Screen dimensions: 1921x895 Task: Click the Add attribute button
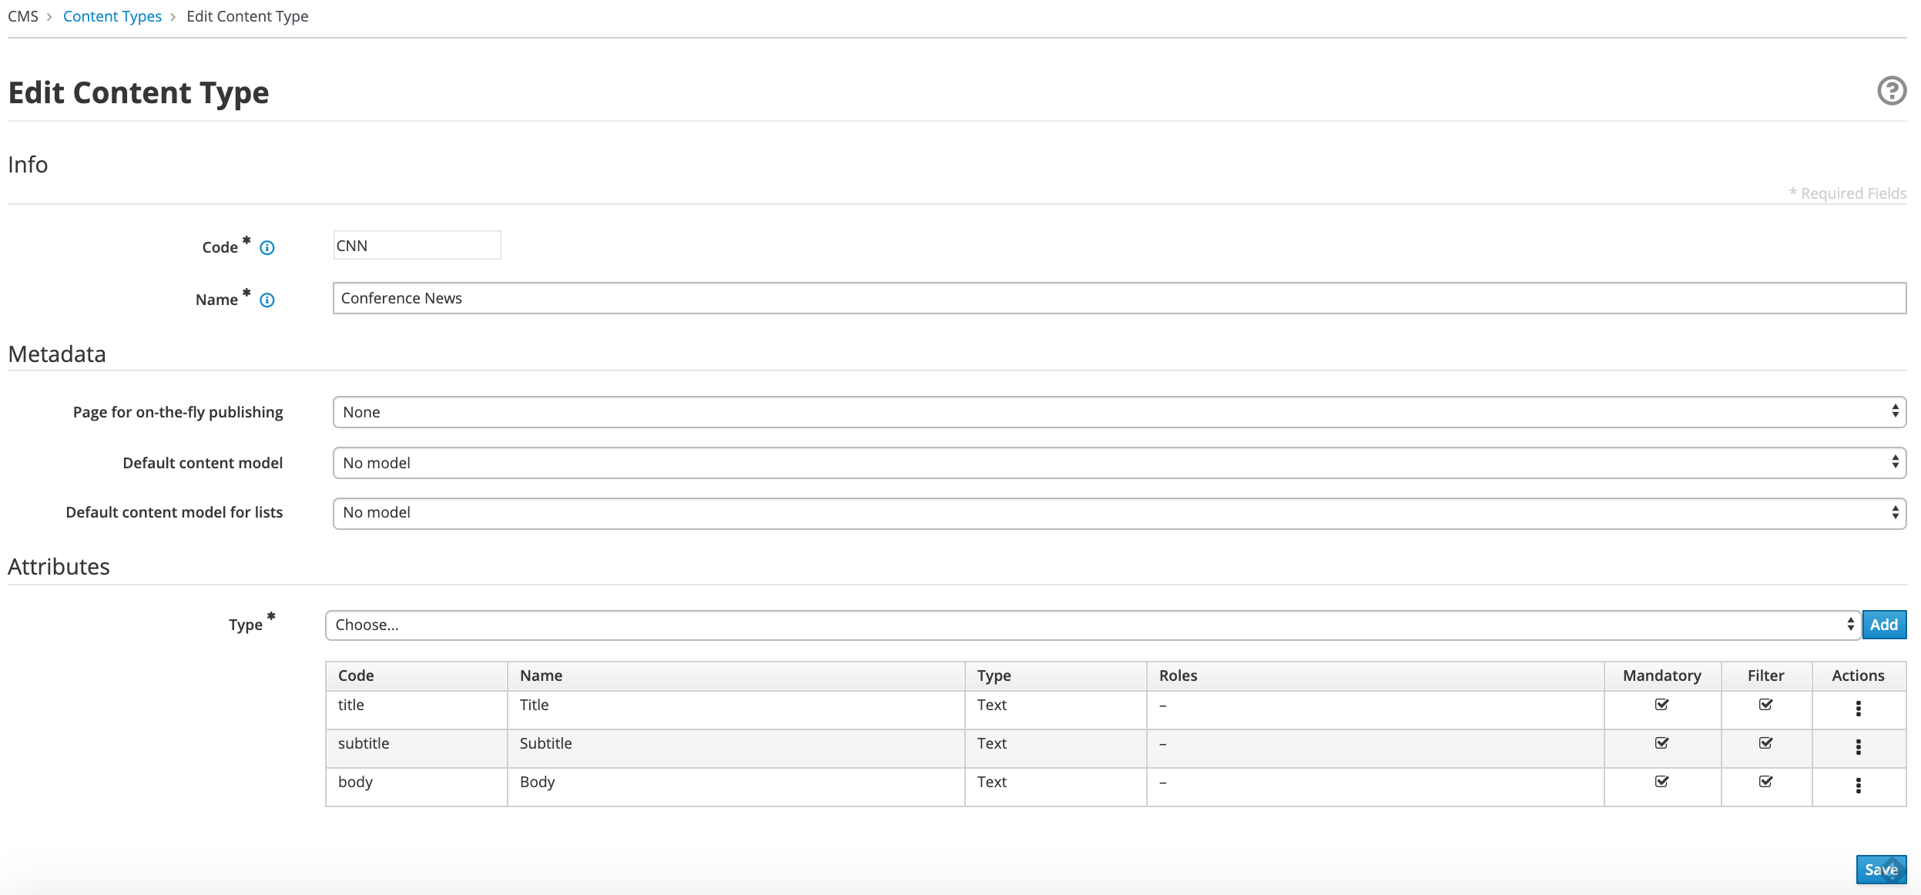click(1883, 625)
